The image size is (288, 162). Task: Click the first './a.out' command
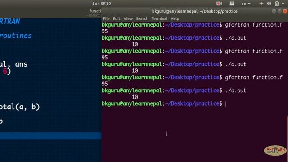[236, 38]
